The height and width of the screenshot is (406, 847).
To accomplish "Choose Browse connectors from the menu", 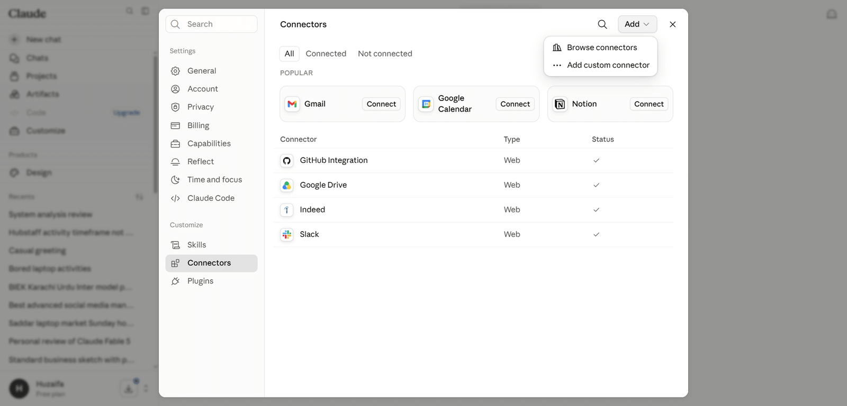I will pos(600,48).
